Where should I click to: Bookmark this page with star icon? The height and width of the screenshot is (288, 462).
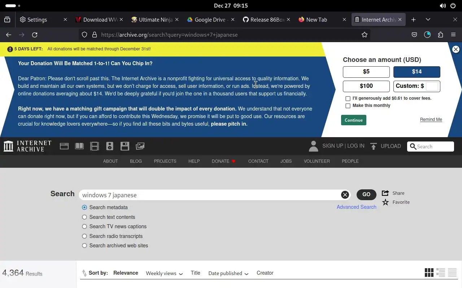[x=365, y=35]
